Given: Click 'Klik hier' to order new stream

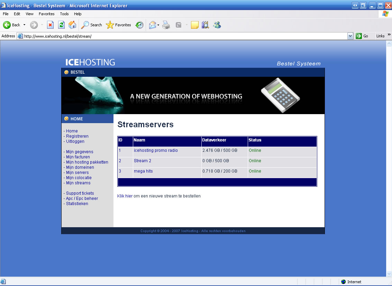Looking at the screenshot, I should [x=125, y=196].
